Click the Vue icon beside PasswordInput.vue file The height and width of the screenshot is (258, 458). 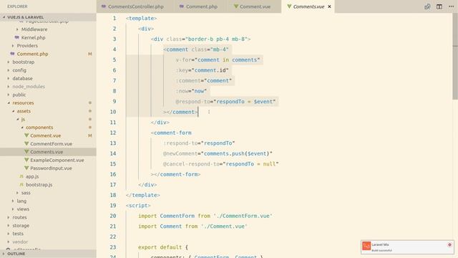pyautogui.click(x=26, y=168)
